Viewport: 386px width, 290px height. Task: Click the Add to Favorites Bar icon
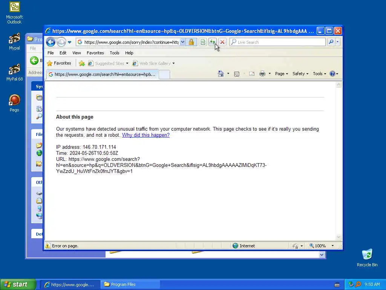point(82,63)
